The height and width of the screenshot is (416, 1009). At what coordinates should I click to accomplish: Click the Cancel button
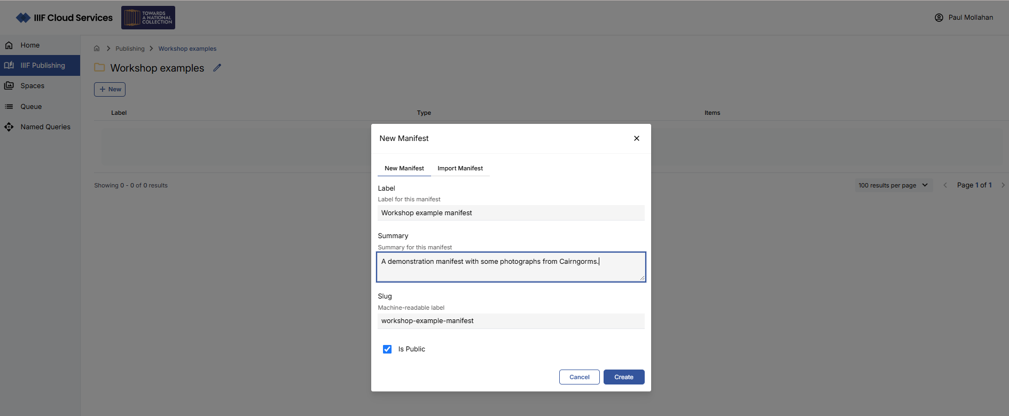coord(579,377)
